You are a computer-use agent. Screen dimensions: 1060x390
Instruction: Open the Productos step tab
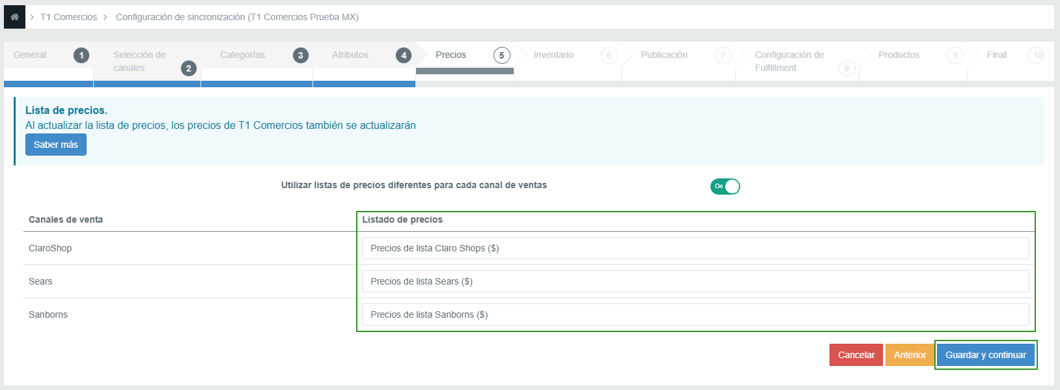click(913, 61)
